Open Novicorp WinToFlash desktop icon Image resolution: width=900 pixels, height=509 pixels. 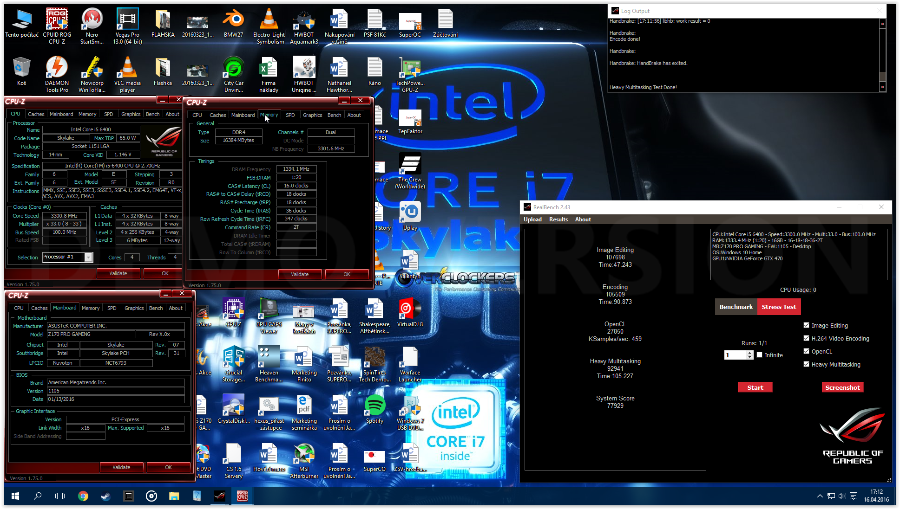point(92,74)
